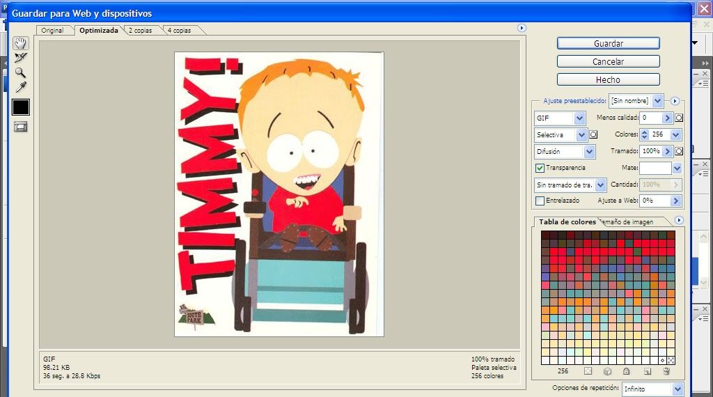
Task: Open panel menu of middle background panel
Action: click(703, 173)
